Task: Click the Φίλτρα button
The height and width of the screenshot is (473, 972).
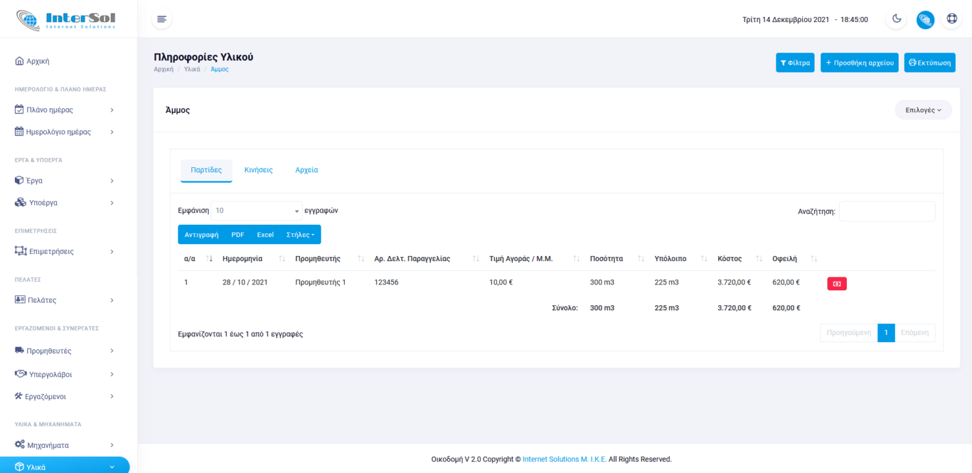Action: 795,63
